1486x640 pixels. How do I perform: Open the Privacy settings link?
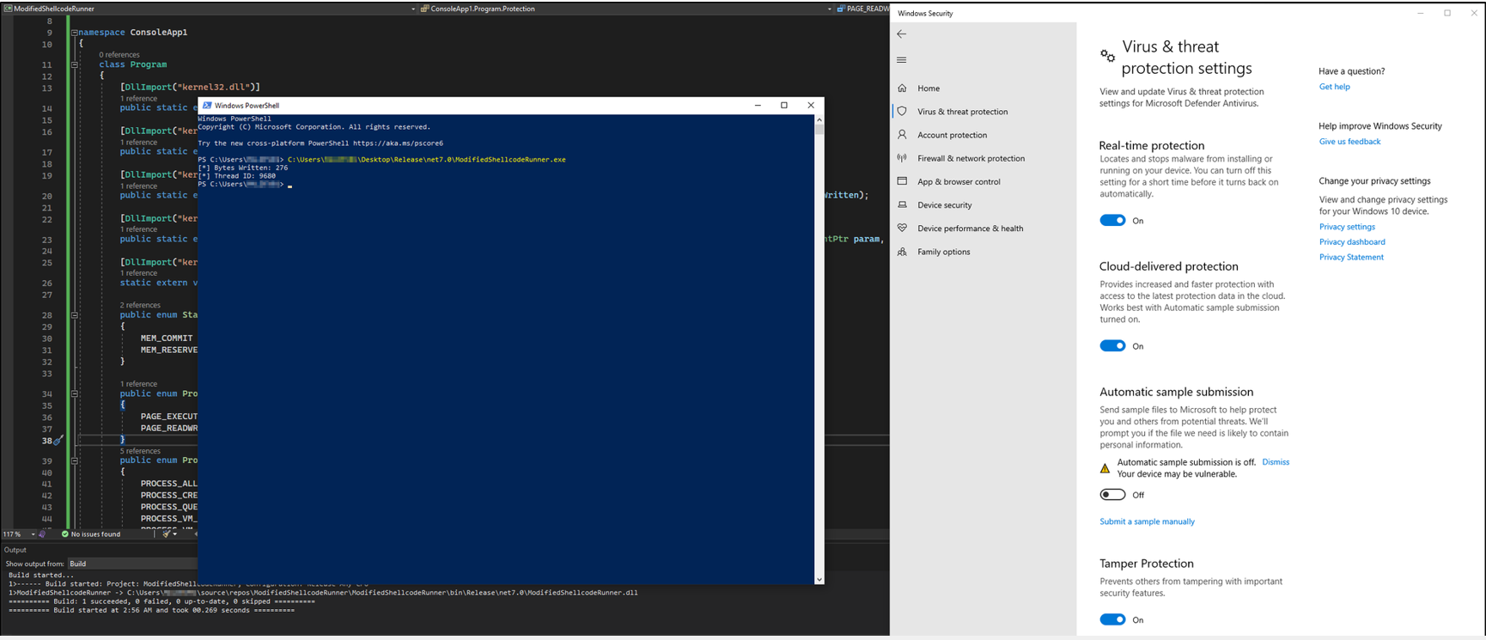tap(1347, 227)
